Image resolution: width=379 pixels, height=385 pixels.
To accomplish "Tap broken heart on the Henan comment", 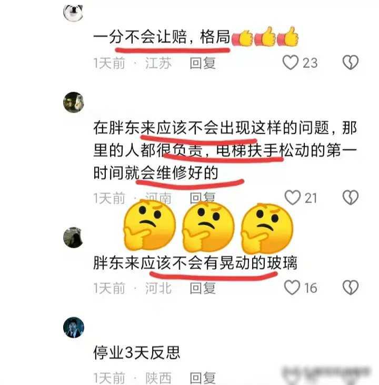I will pos(350,197).
